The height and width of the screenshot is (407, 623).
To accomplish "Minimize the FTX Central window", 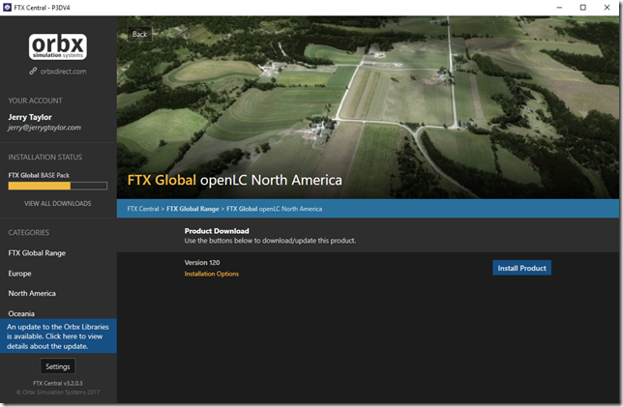I will [559, 8].
